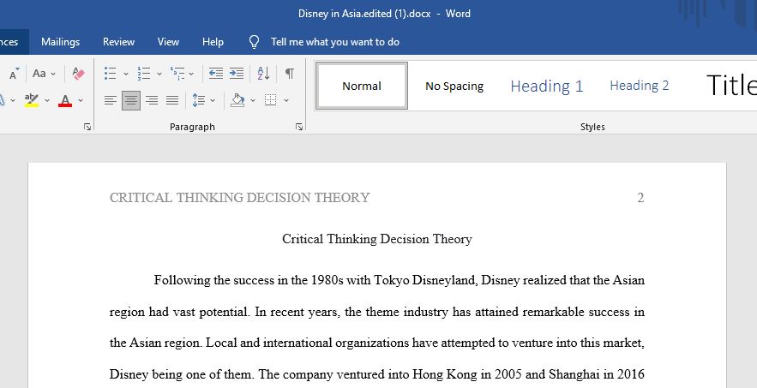Image resolution: width=757 pixels, height=388 pixels.
Task: Click Shrink Font Size icon
Action: point(14,74)
